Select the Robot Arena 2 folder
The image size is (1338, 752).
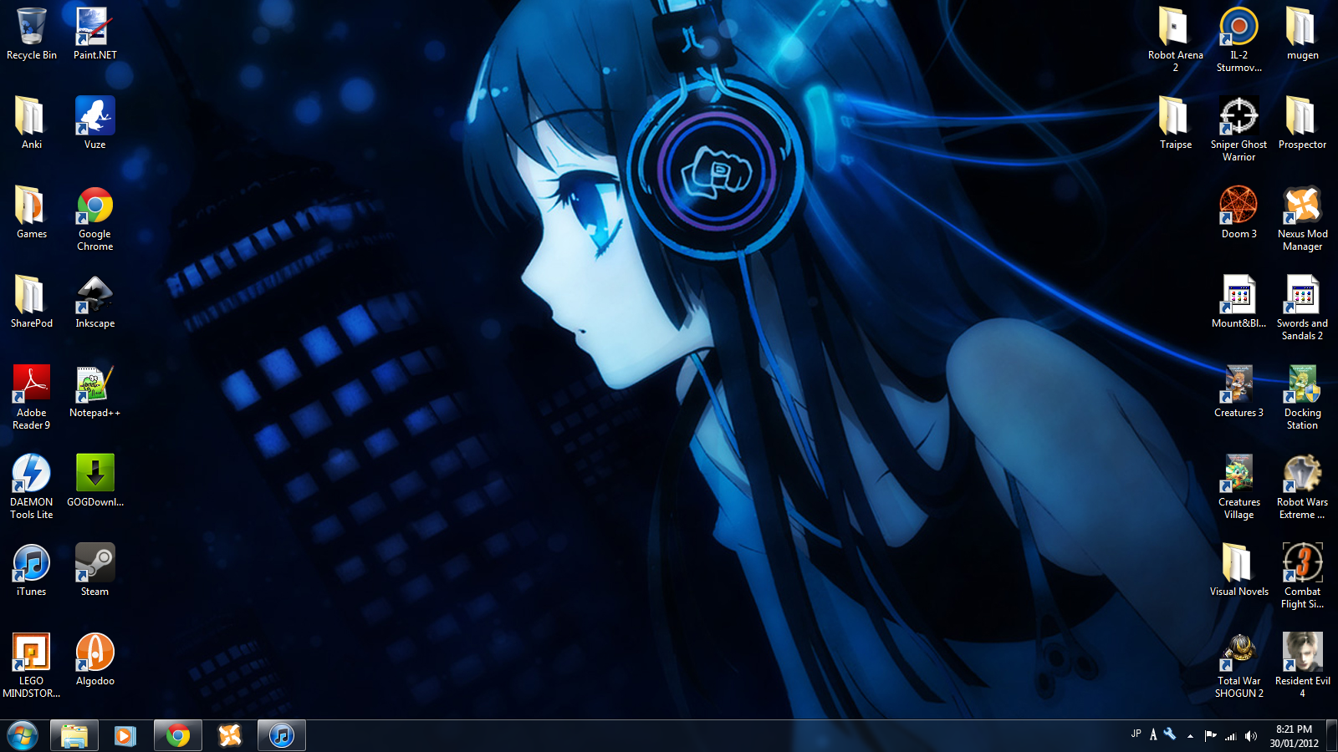(x=1175, y=39)
